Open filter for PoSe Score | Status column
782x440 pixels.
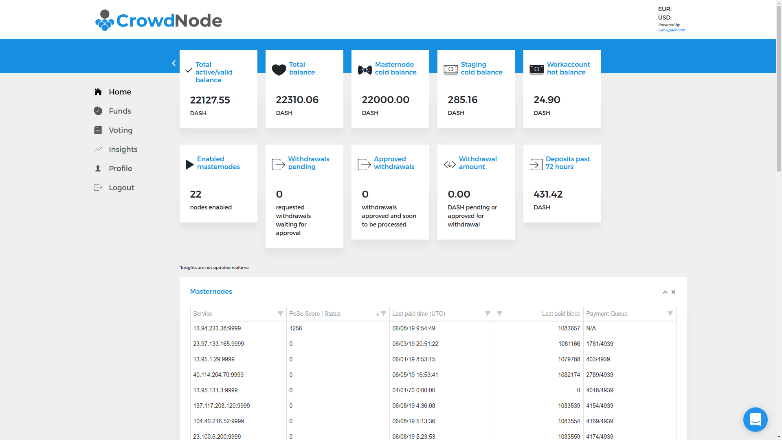point(383,314)
